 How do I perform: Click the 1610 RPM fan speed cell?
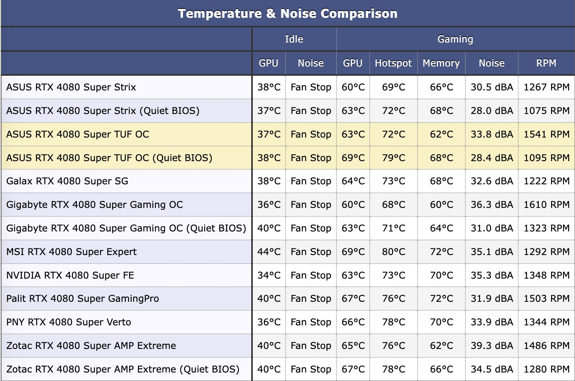coord(546,204)
